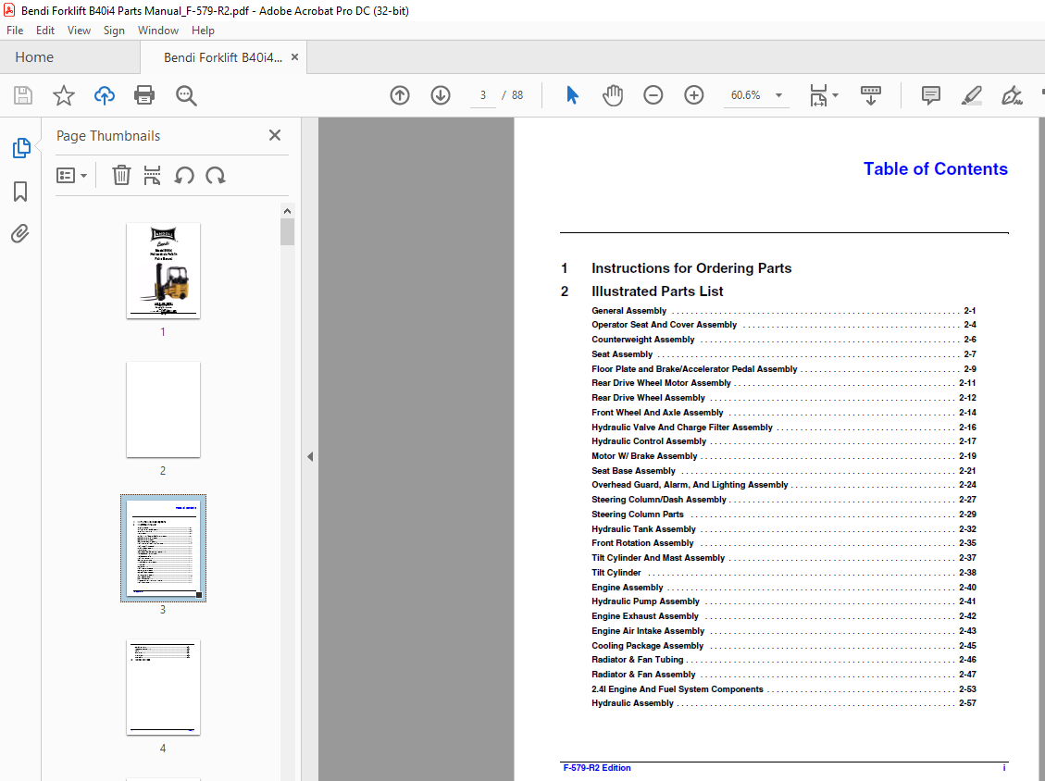Select blank page 2 thumbnail

[x=163, y=409]
